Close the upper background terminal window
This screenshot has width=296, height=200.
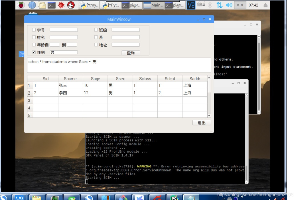[x=257, y=24]
